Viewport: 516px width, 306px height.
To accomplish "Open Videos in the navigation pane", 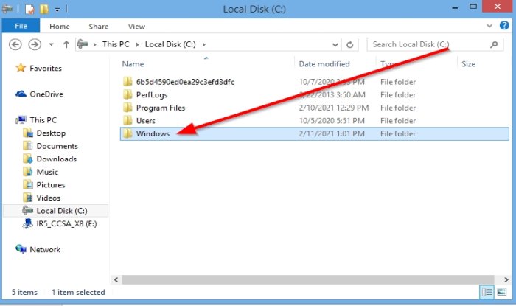I will pos(49,198).
